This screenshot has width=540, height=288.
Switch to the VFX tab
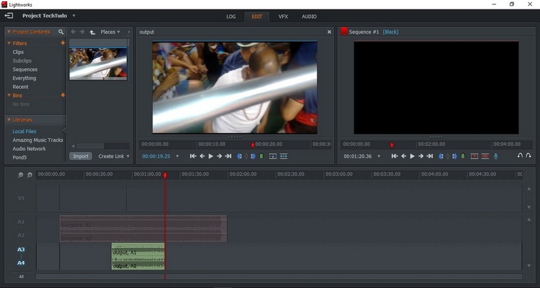pos(283,16)
